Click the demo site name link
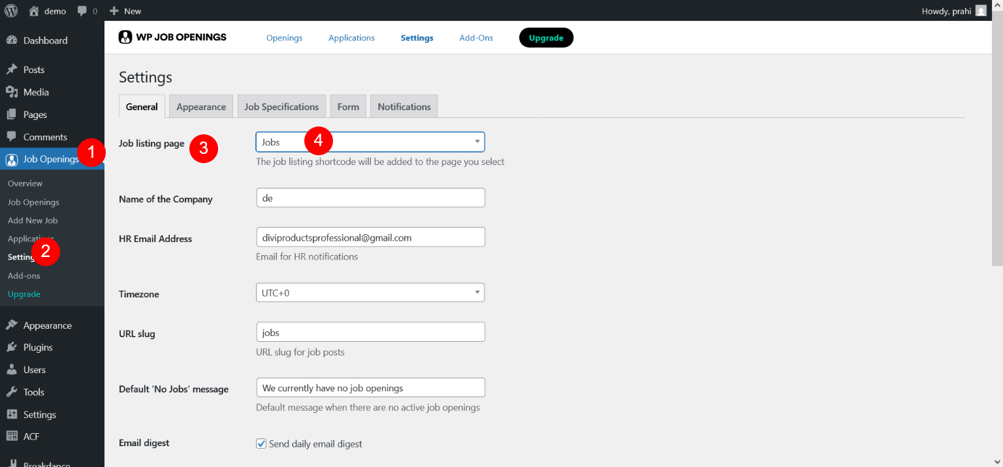 pos(55,11)
